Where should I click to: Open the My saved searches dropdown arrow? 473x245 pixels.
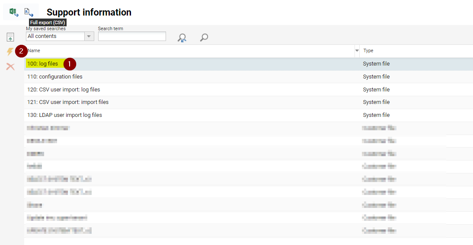tap(89, 36)
